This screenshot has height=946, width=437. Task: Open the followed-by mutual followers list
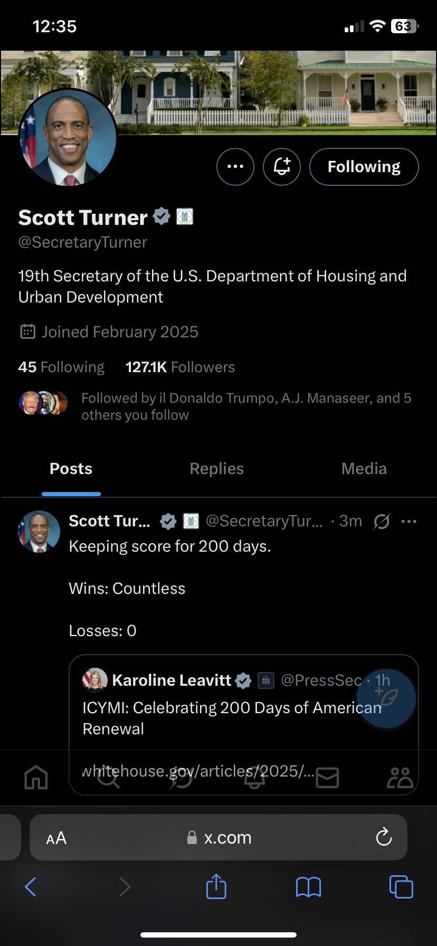215,406
